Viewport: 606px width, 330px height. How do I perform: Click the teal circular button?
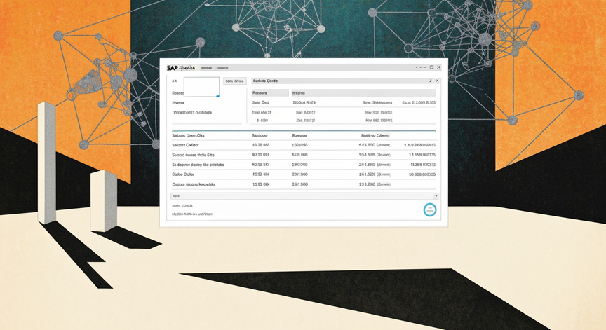click(430, 209)
